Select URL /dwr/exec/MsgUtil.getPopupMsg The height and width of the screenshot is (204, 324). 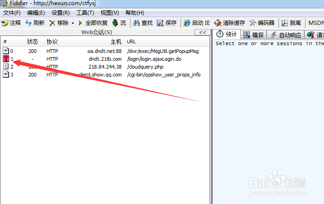[x=163, y=51]
